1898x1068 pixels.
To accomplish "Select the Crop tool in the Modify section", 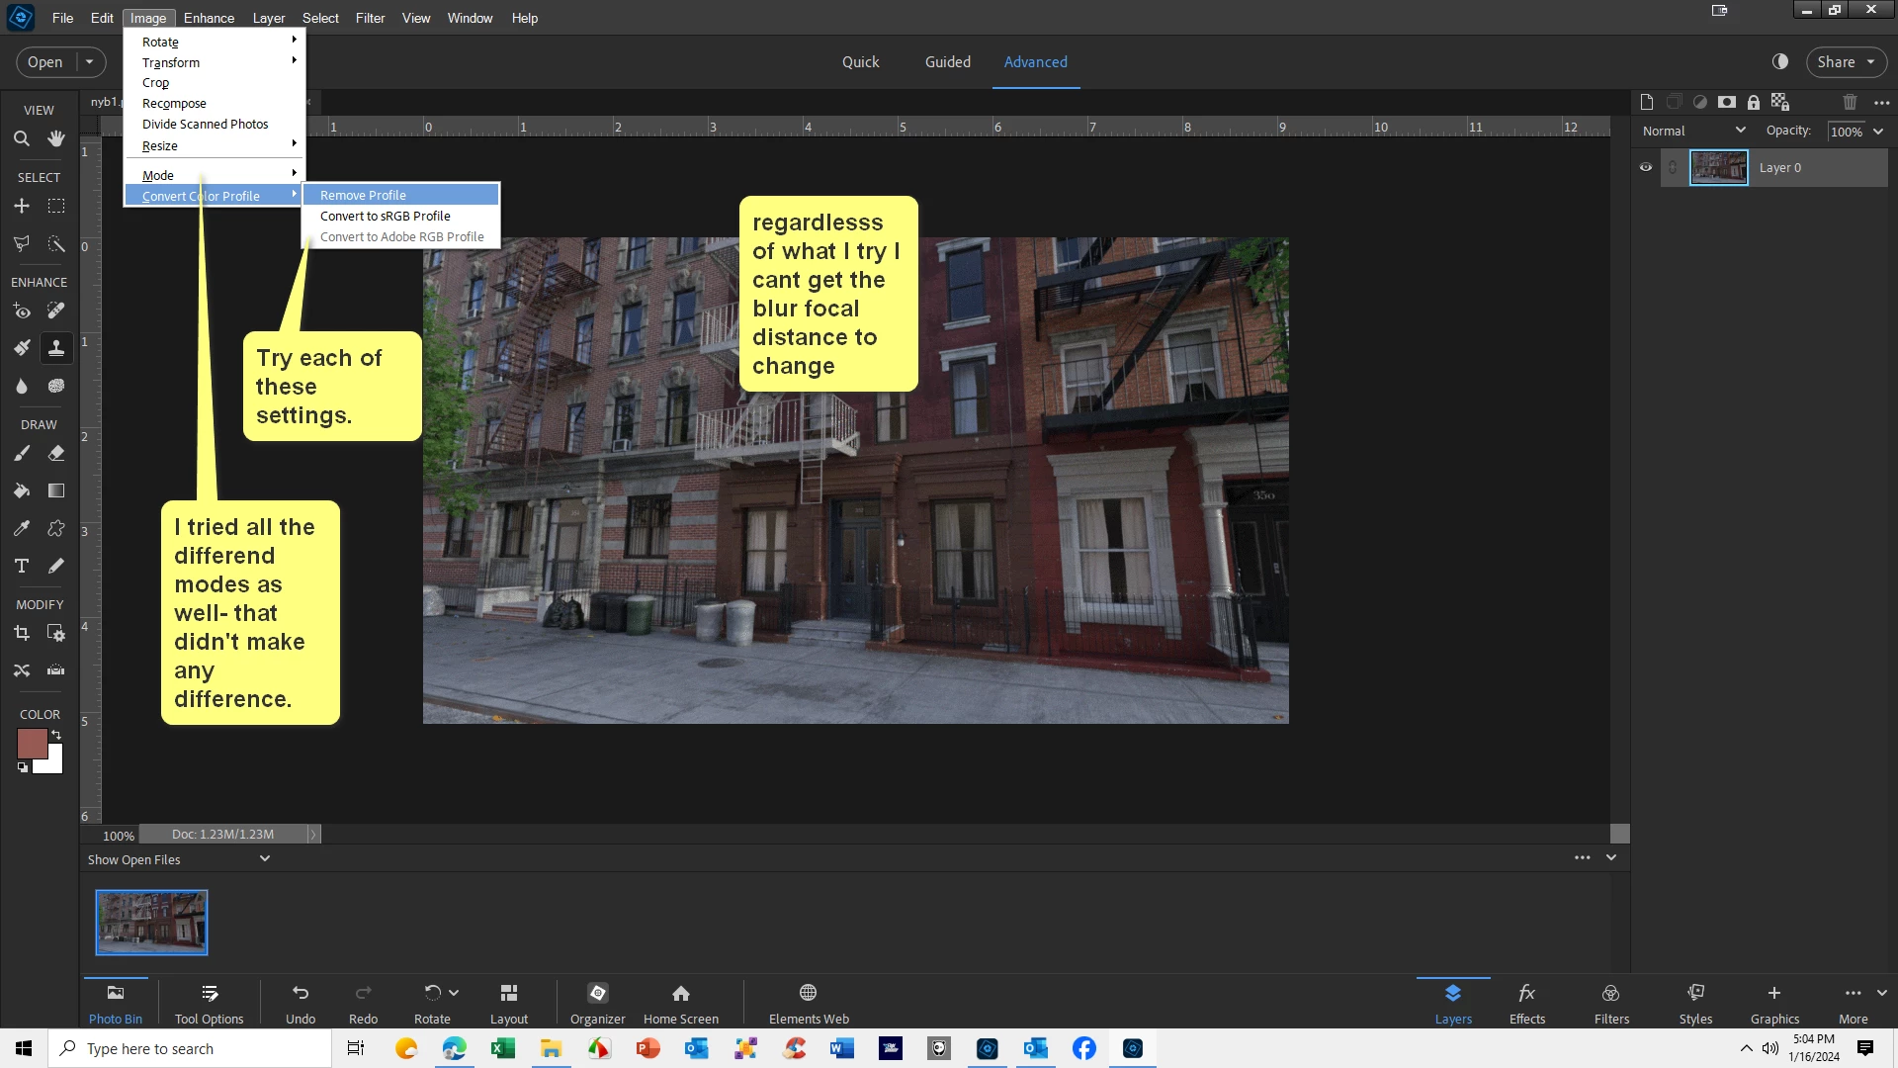I will click(x=21, y=633).
